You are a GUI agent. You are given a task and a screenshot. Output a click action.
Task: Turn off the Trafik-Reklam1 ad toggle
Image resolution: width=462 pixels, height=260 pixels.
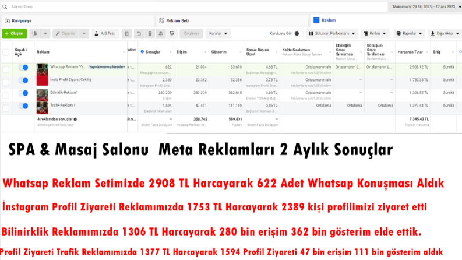pos(23,106)
